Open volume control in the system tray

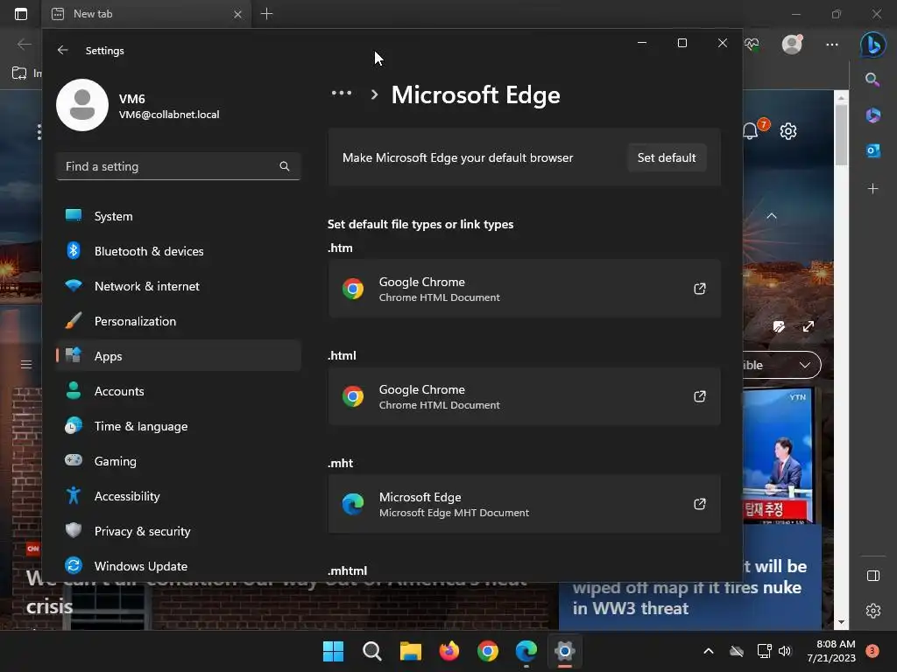(x=785, y=651)
